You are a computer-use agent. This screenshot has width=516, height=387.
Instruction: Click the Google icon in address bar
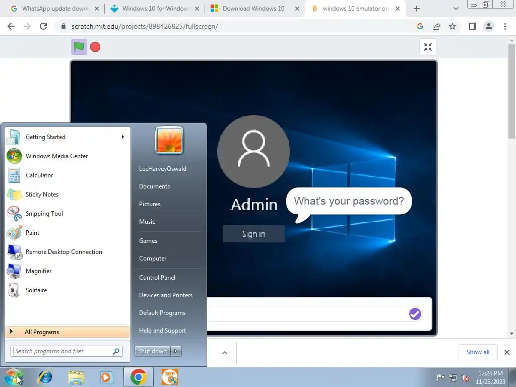pos(420,26)
